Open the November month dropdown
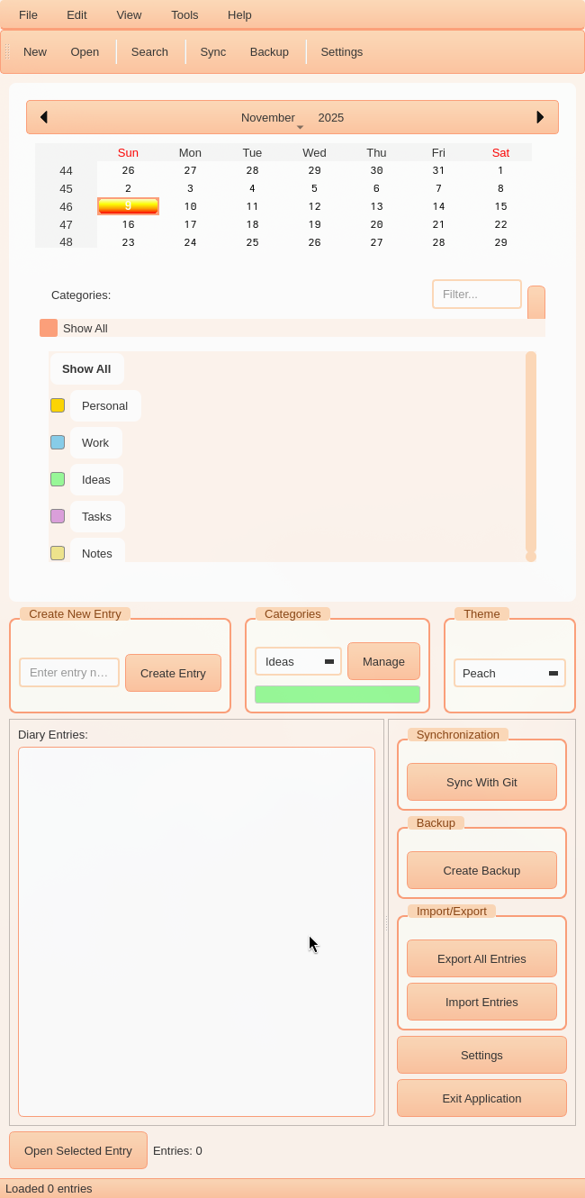Screen dimensions: 585x1198 (272, 118)
